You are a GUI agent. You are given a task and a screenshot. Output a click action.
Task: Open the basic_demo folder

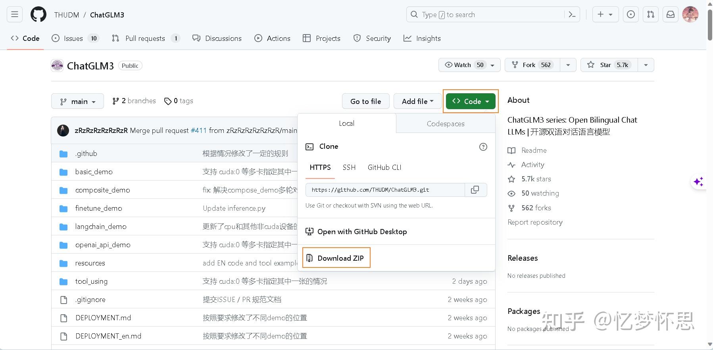tap(94, 172)
